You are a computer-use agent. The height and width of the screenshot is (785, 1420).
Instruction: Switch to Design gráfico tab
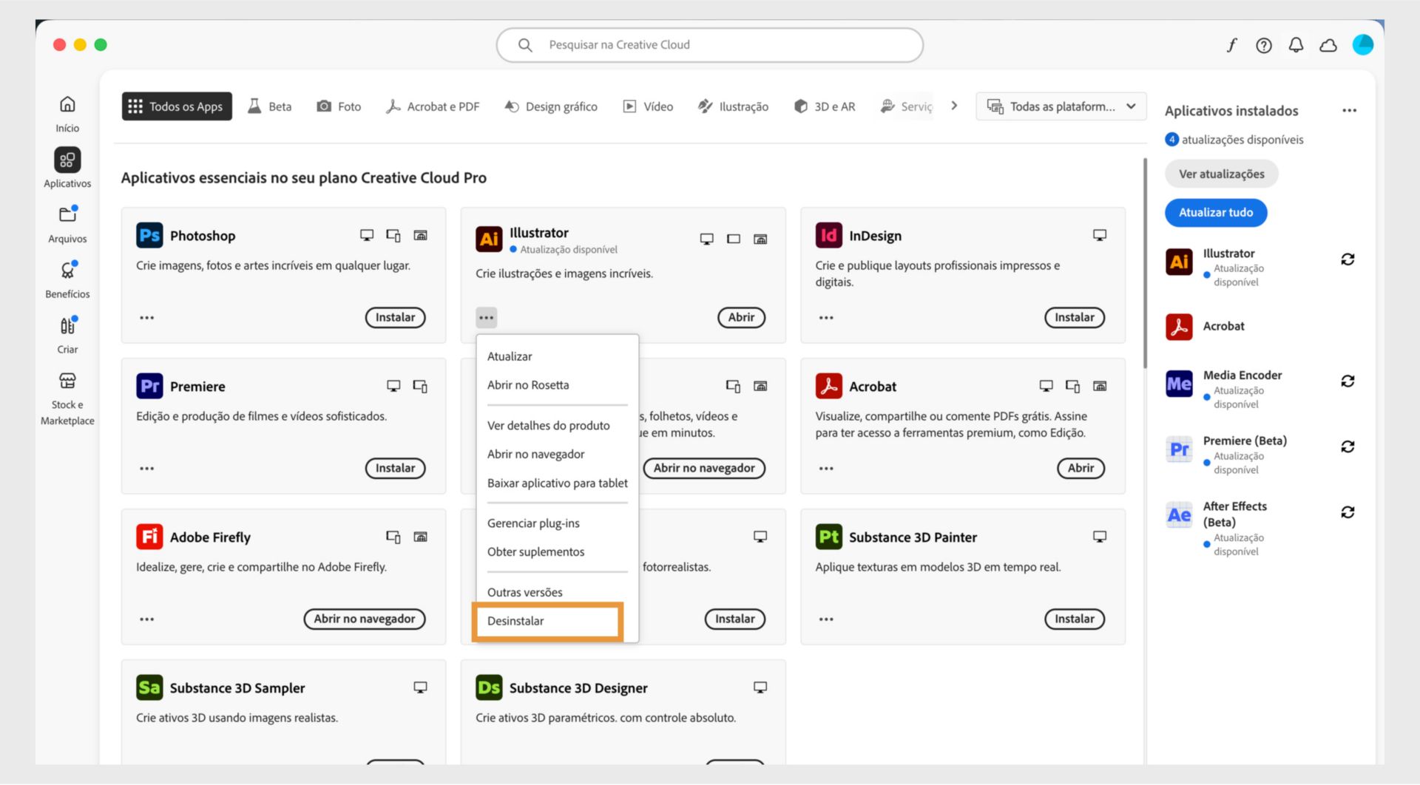click(551, 106)
